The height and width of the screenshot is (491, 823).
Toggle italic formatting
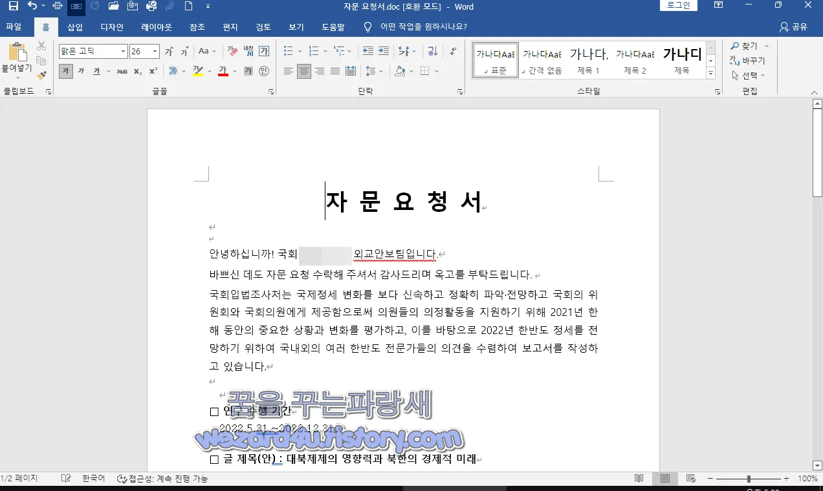point(82,71)
